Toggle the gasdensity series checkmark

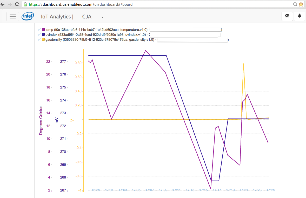[x=39, y=40]
